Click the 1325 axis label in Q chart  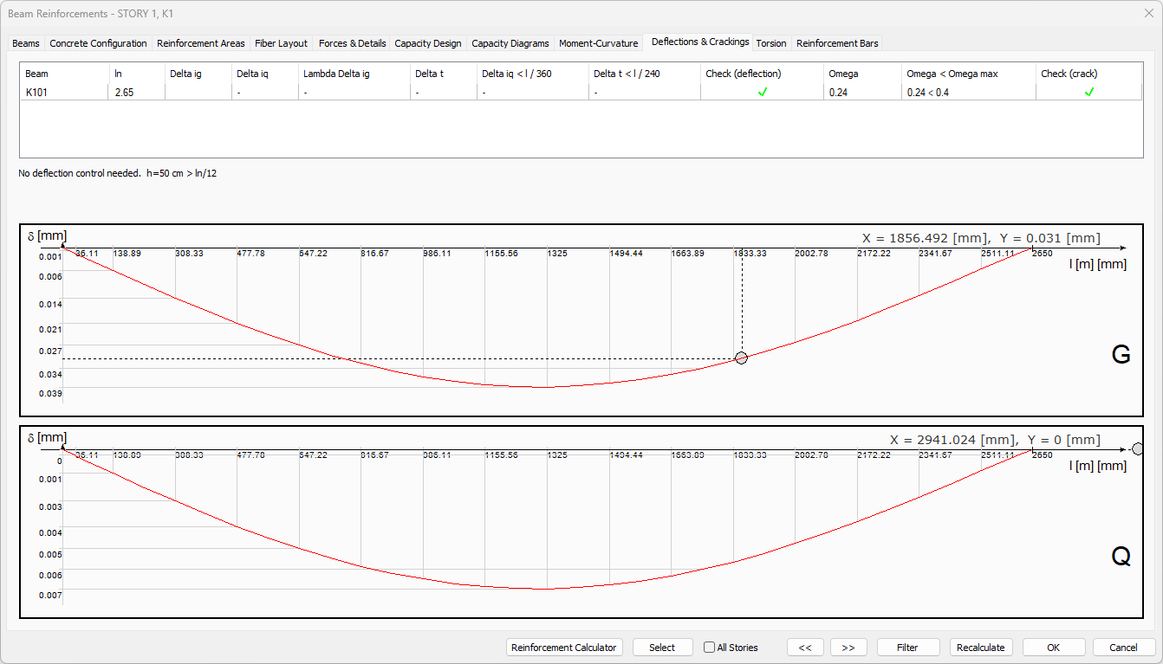557,455
